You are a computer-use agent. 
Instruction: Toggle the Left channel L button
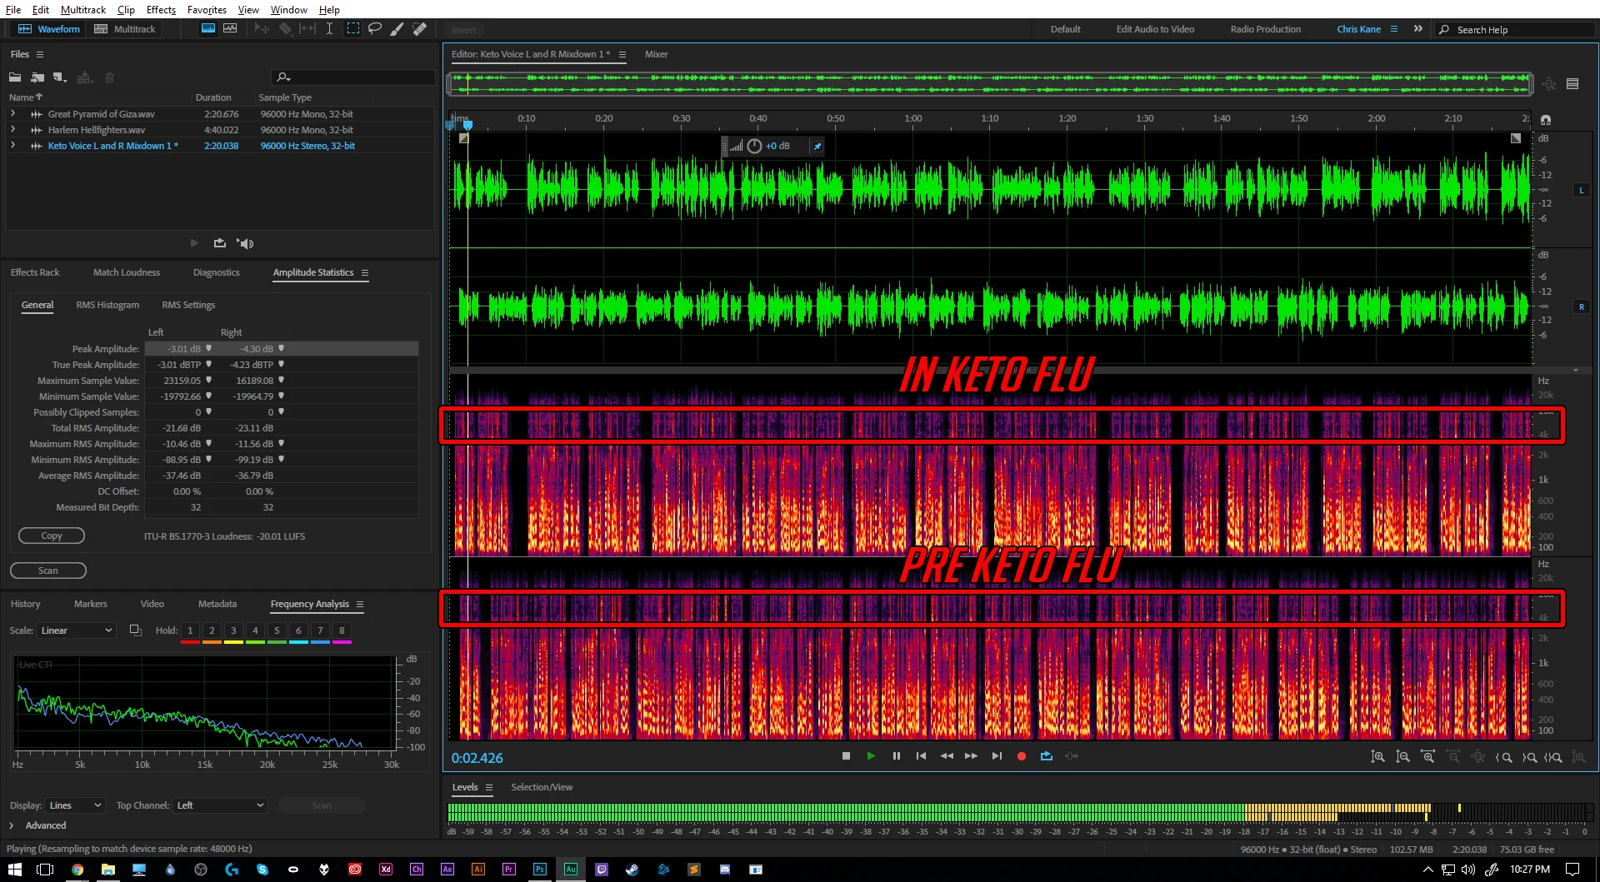pos(1582,191)
